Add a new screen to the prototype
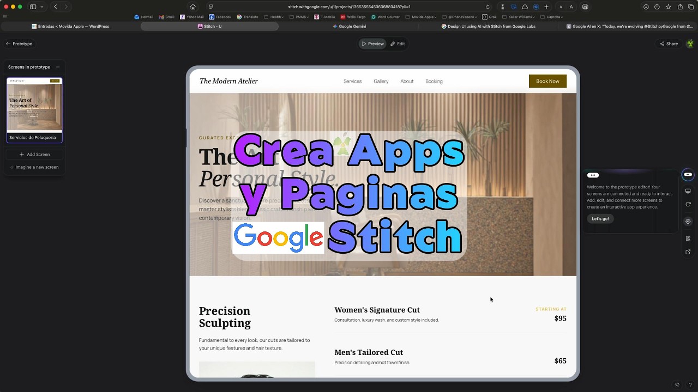Viewport: 698px width, 392px height. [x=34, y=154]
